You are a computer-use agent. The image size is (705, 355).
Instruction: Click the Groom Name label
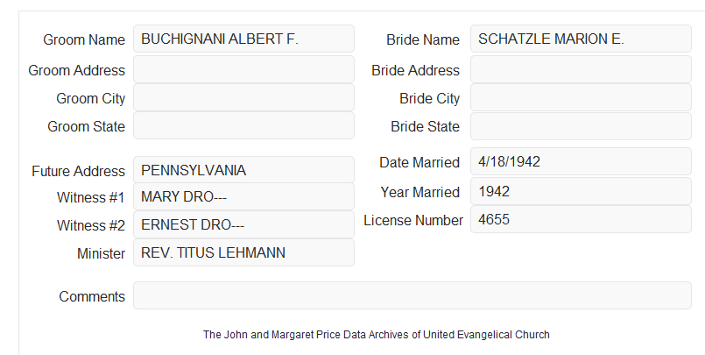[x=84, y=39]
